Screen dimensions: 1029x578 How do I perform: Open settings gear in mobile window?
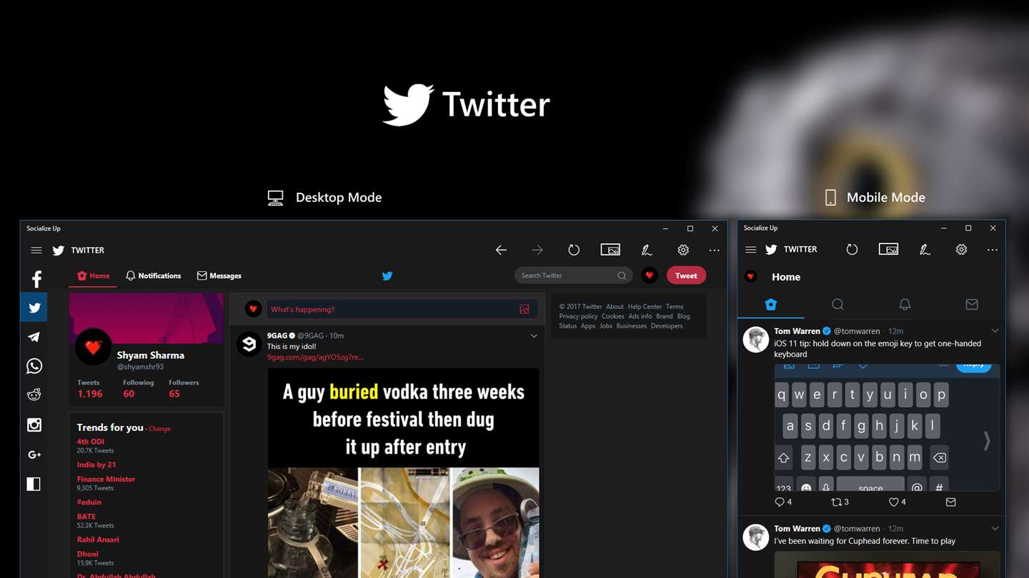(961, 249)
